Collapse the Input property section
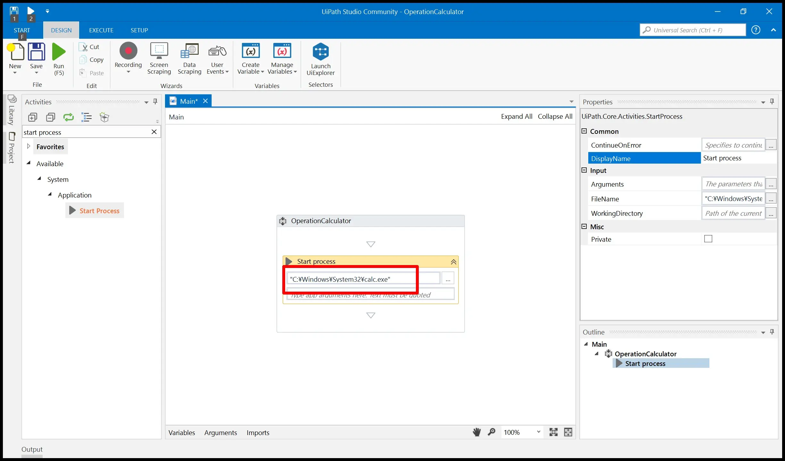 tap(584, 170)
